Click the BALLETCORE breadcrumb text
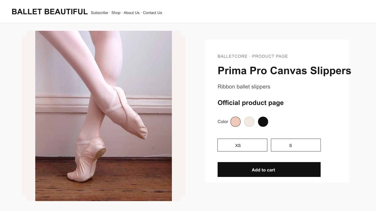Image resolution: width=376 pixels, height=211 pixels. coord(232,56)
